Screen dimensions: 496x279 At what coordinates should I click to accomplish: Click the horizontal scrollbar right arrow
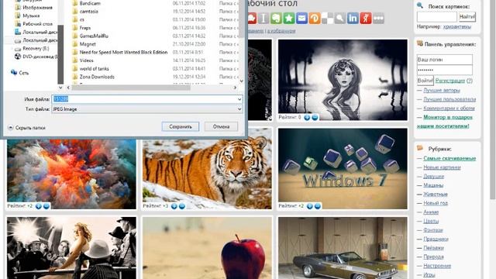tap(235, 88)
